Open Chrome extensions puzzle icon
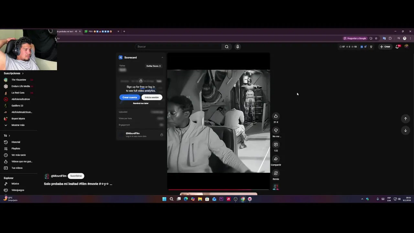This screenshot has height=233, width=414. point(390,38)
